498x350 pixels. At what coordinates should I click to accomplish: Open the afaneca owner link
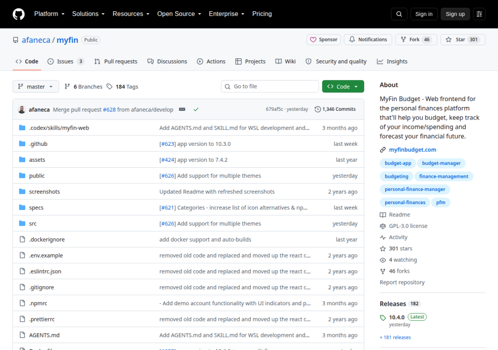pos(36,40)
